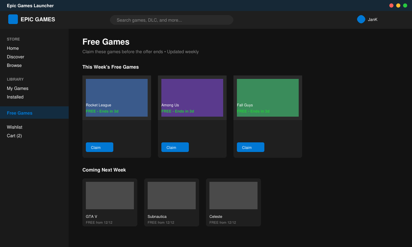Screen dimensions: 412x247
Task: Open the Celeste placeholder thumbnail
Action: pyautogui.click(x=233, y=196)
